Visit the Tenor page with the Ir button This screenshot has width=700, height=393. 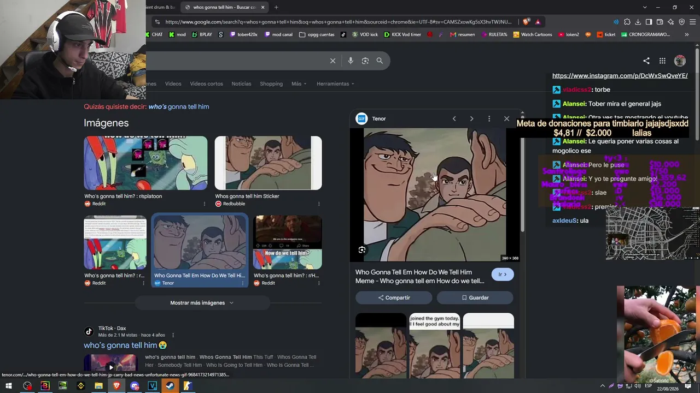tap(503, 275)
